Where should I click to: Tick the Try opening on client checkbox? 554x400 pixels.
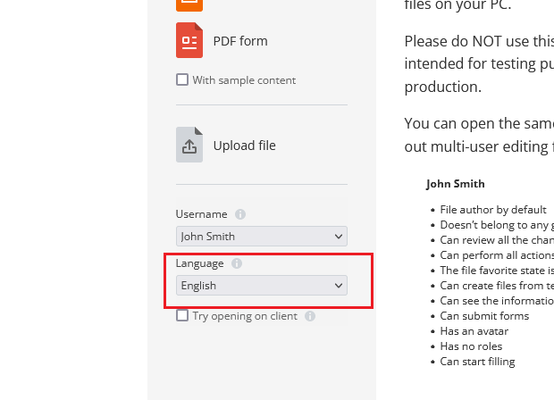coord(182,315)
